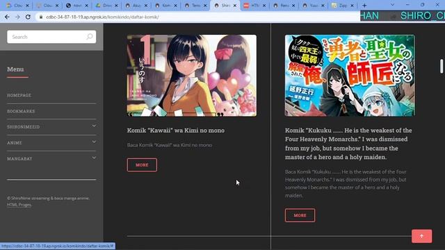Open the HOMEPAGE menu item
This screenshot has height=250, width=445.
19,95
